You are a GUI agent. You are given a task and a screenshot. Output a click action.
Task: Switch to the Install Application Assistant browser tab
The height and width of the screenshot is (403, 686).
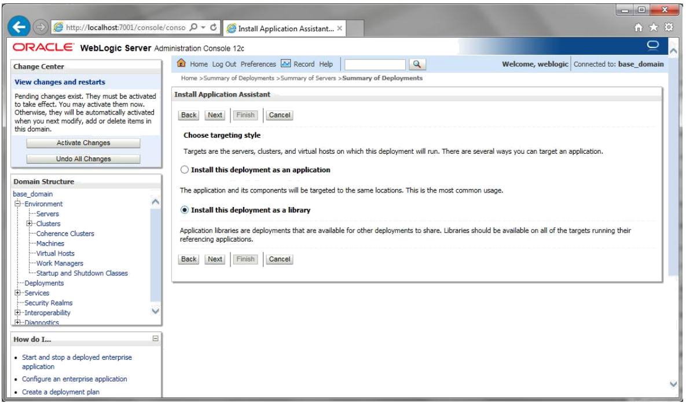(x=285, y=28)
